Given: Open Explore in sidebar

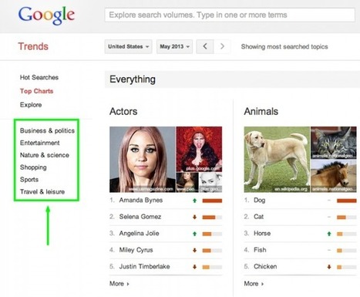Looking at the screenshot, I should pyautogui.click(x=31, y=105).
